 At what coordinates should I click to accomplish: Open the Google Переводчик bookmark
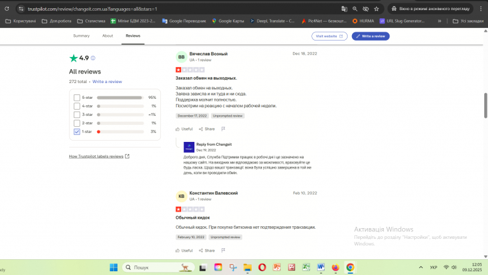(x=184, y=21)
